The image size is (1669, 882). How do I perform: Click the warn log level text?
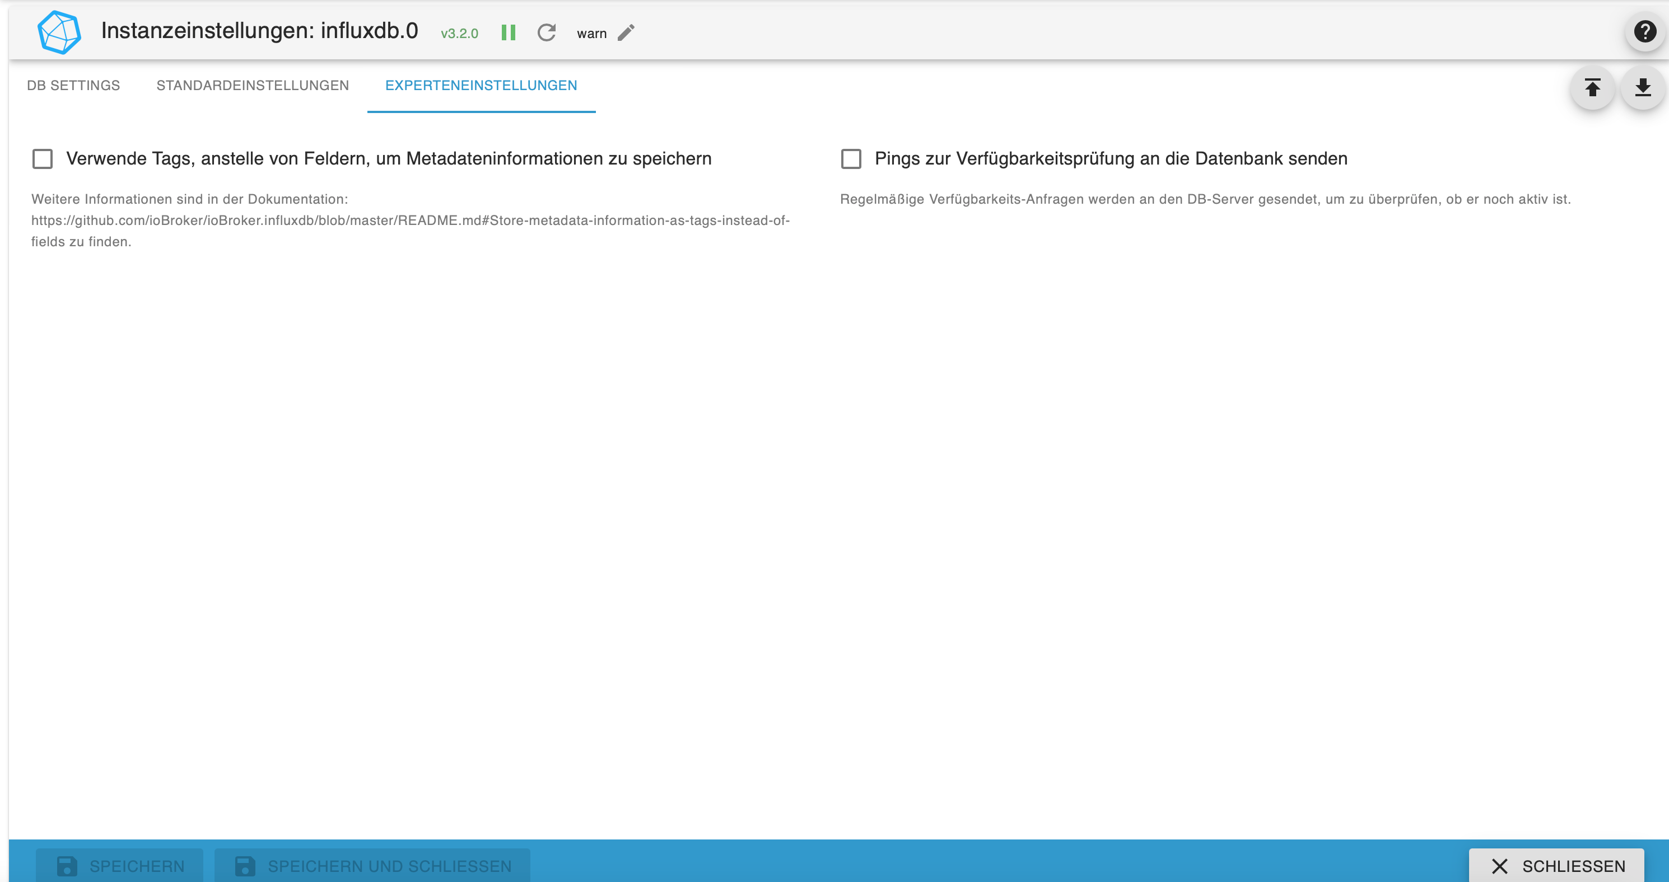[x=591, y=33]
